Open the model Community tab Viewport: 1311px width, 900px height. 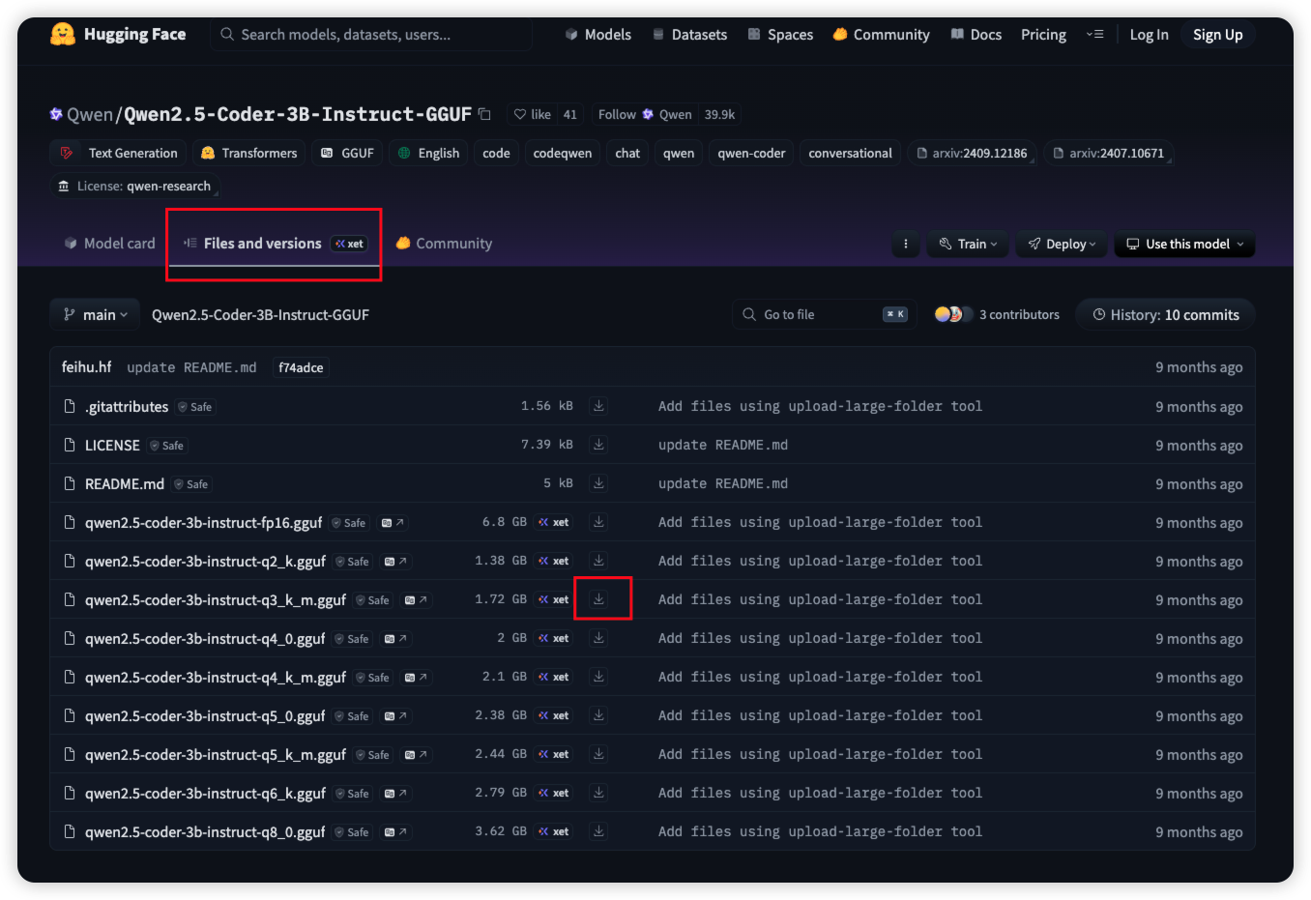[444, 244]
